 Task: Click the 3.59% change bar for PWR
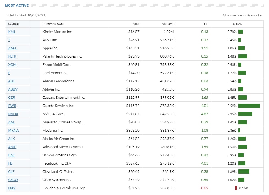[x=249, y=106]
